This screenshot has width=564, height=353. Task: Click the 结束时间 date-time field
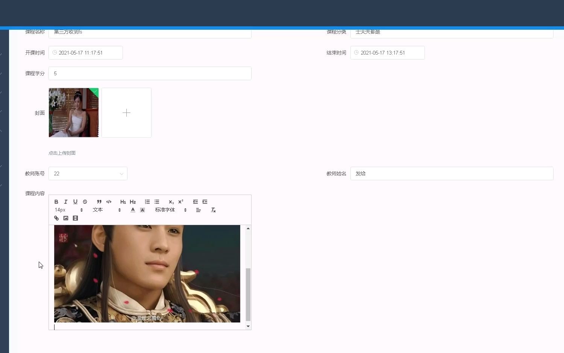point(388,53)
